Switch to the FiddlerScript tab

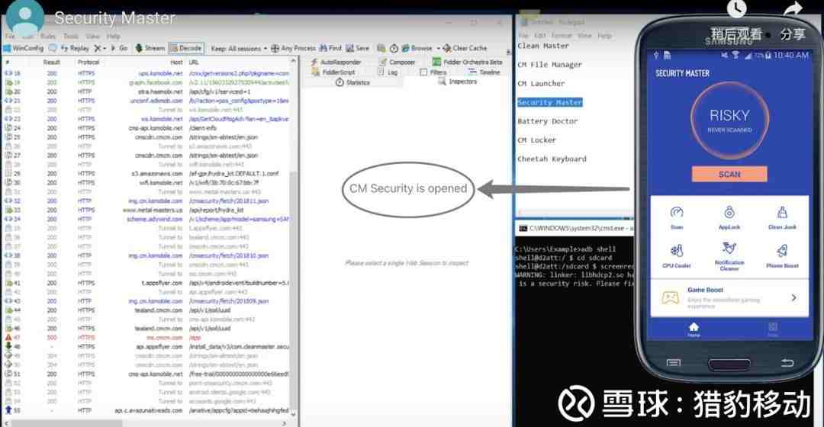coord(333,72)
